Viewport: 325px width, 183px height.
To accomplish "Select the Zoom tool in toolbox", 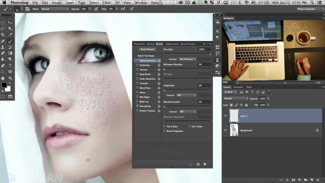I will (x=10, y=78).
